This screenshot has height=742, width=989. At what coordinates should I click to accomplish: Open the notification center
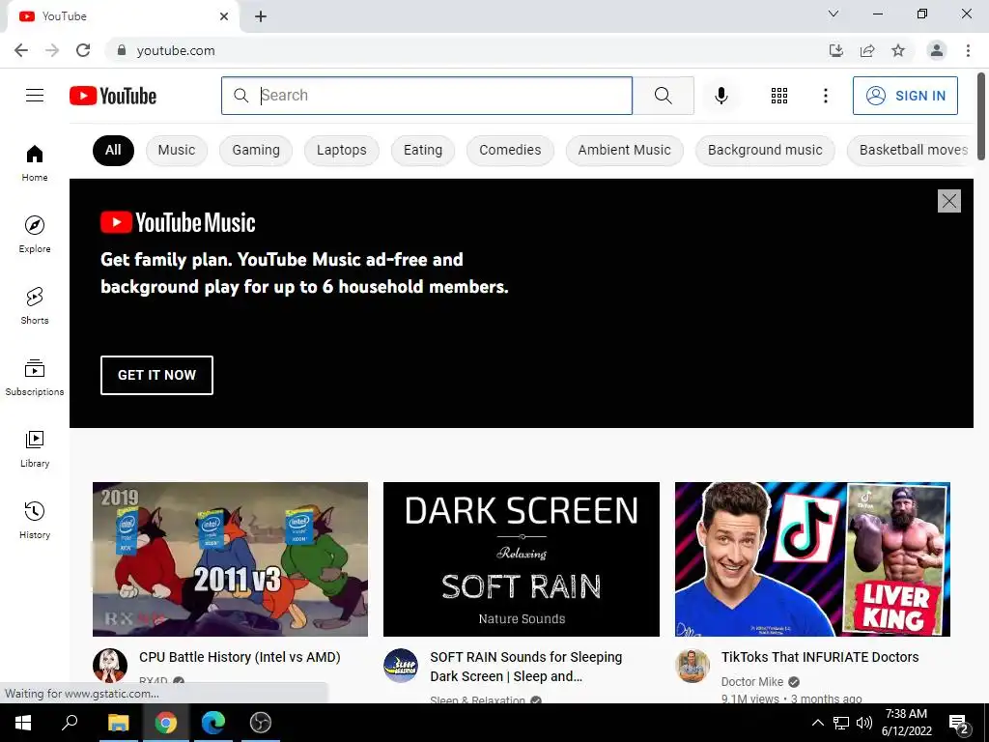coord(959,724)
